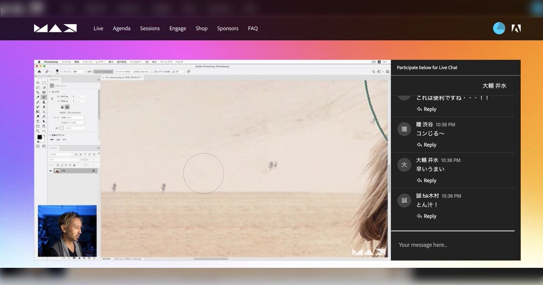Enable the 全レイヤーを対象 checkbox in options bar
This screenshot has height=285, width=543.
(x=153, y=71)
